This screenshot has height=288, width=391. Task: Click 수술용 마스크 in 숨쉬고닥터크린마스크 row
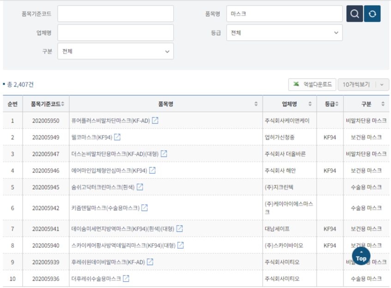[366, 187]
